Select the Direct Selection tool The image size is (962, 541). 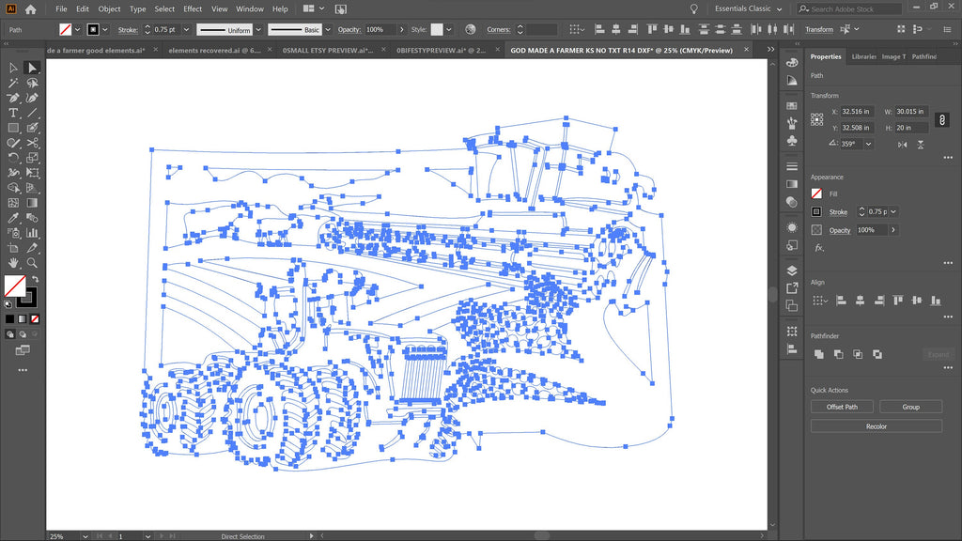click(32, 68)
